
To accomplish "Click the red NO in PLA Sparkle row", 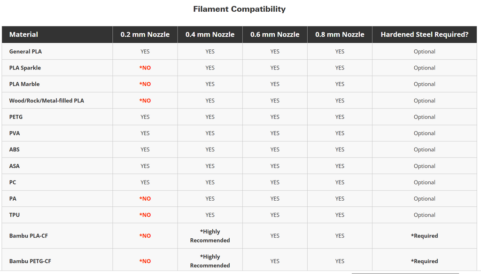I will click(x=145, y=68).
